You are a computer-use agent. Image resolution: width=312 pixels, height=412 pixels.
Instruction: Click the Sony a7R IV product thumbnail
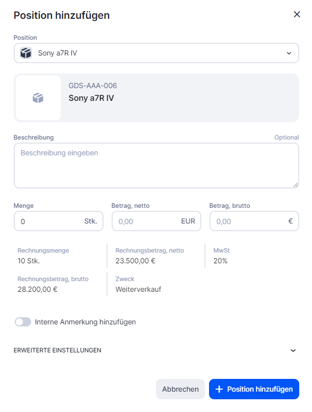click(38, 98)
